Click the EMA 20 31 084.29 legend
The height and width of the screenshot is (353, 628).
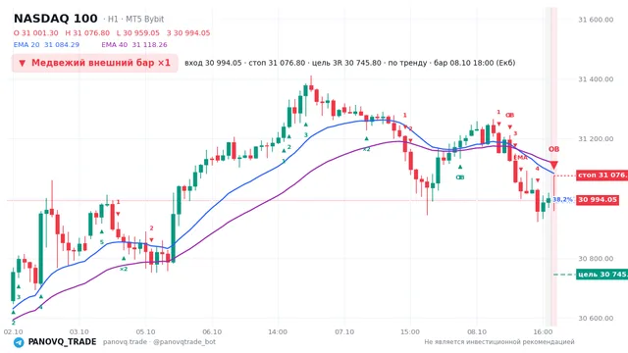tap(46, 45)
